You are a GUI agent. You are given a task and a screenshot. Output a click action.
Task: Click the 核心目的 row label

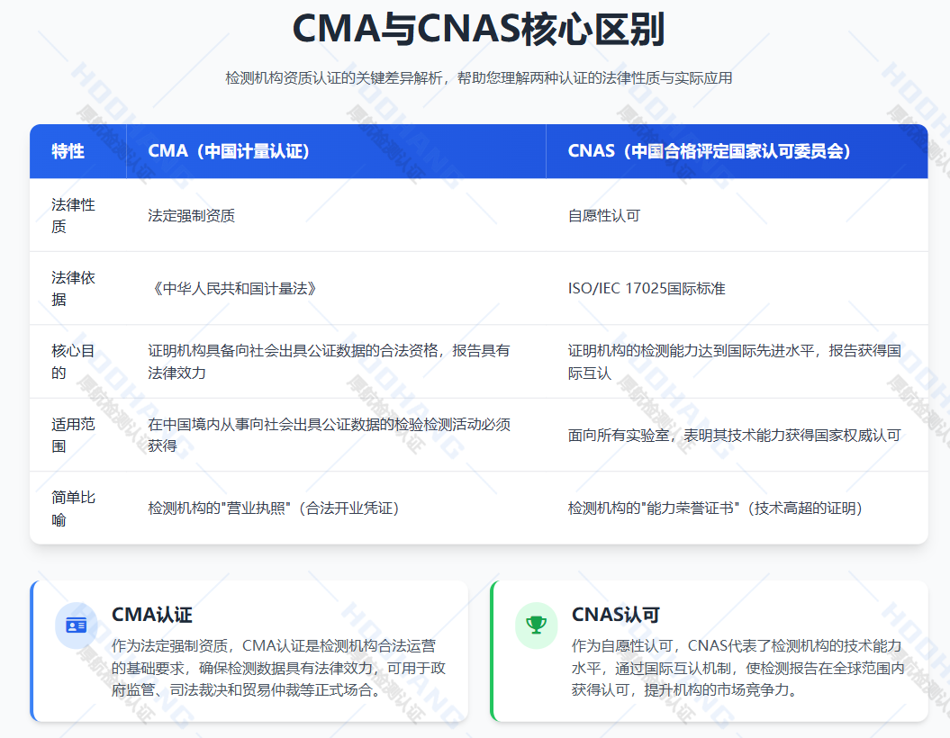[73, 361]
